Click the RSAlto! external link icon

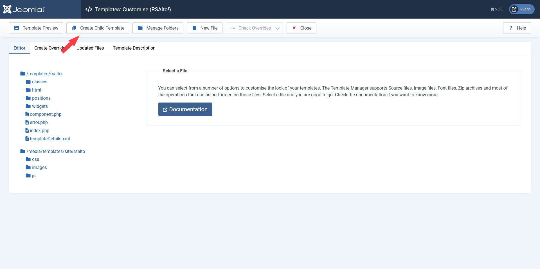(514, 9)
